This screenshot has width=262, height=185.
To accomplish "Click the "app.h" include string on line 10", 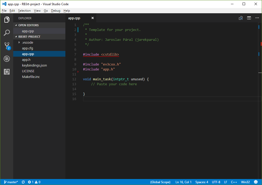I will point(108,69).
